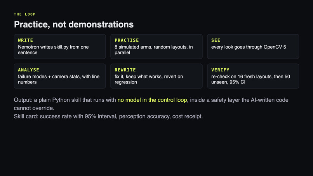Click the 'Output: a plain Python skill' sentence
Viewport: 313px width, 176px height.
point(151,104)
